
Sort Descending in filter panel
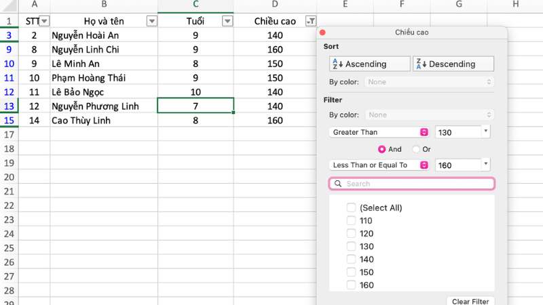(453, 64)
